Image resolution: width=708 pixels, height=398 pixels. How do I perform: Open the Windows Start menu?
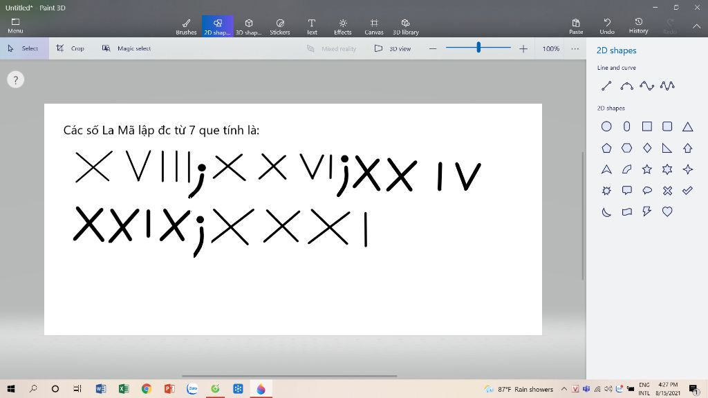(11, 388)
